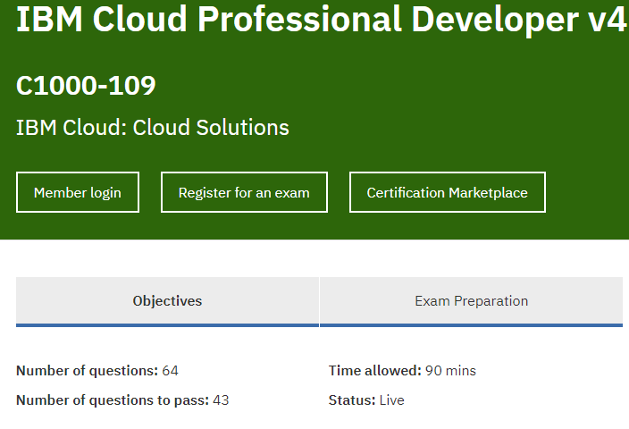
Task: Click 'Time allowed: 90 mins' text
Action: point(402,370)
